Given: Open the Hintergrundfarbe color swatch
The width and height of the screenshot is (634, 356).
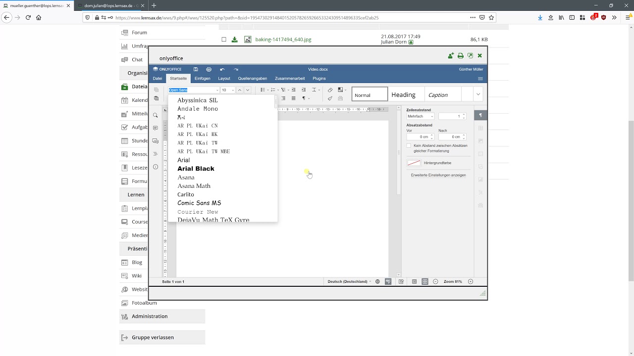Looking at the screenshot, I should pos(414,163).
